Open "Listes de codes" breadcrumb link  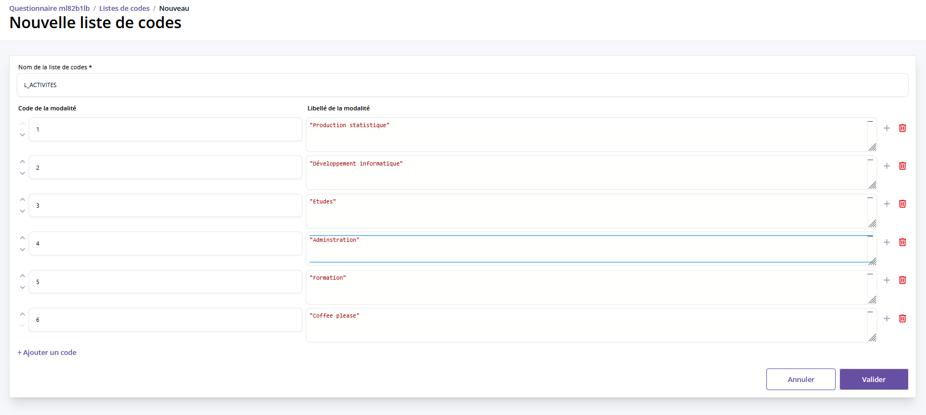124,9
